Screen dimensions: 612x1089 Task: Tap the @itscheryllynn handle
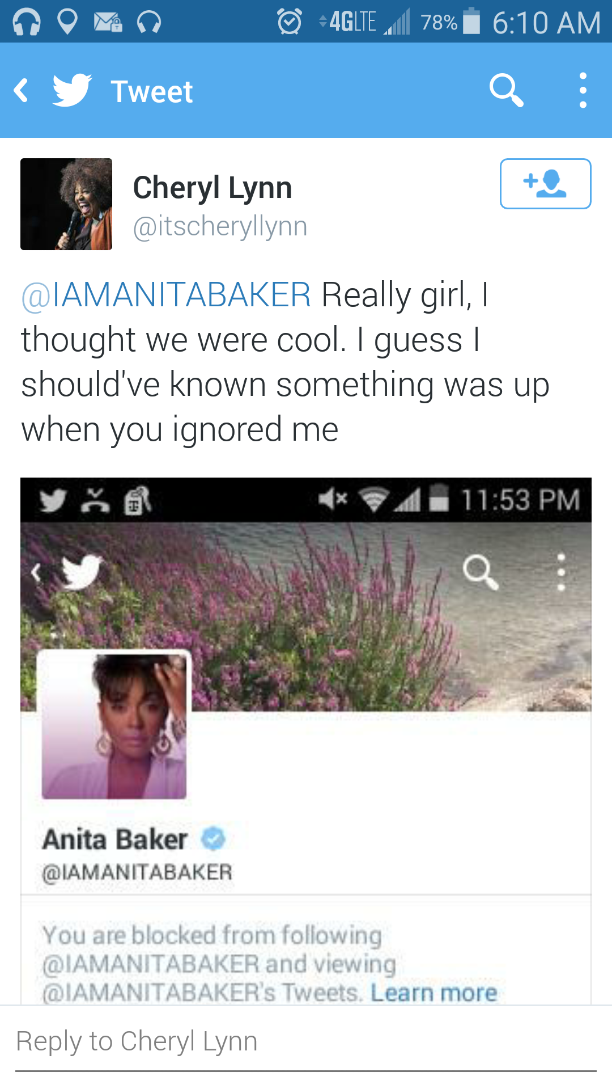[220, 226]
